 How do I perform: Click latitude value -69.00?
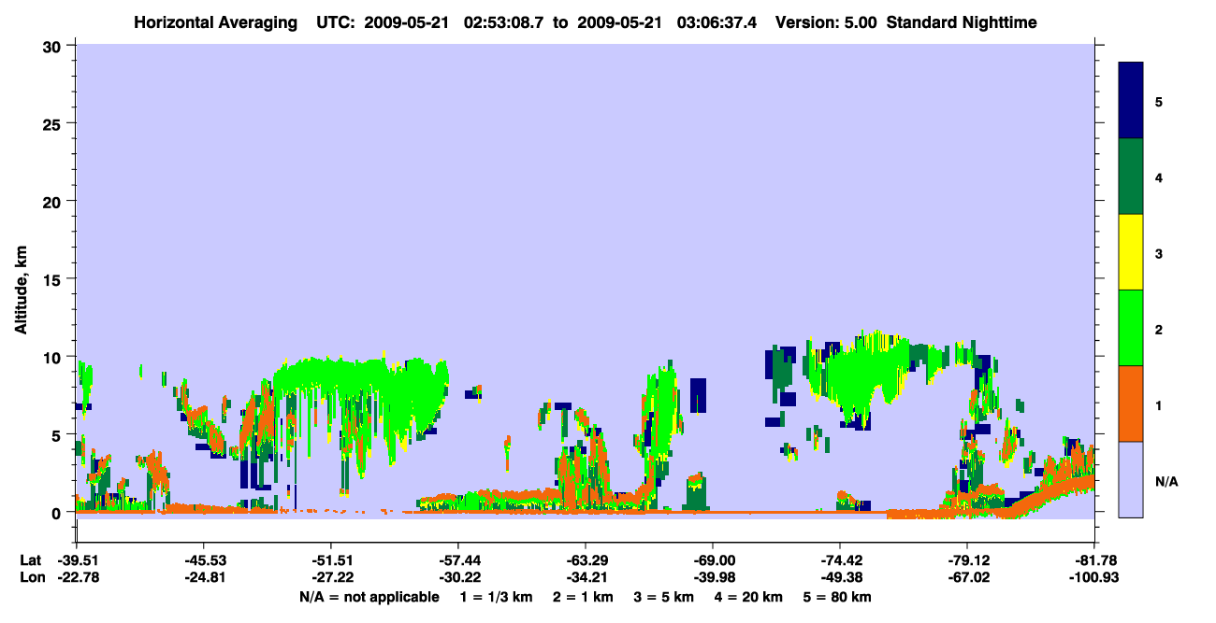[712, 560]
